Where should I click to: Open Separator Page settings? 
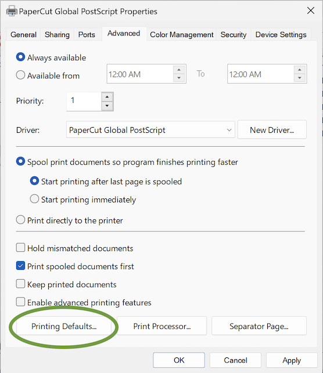pos(259,326)
